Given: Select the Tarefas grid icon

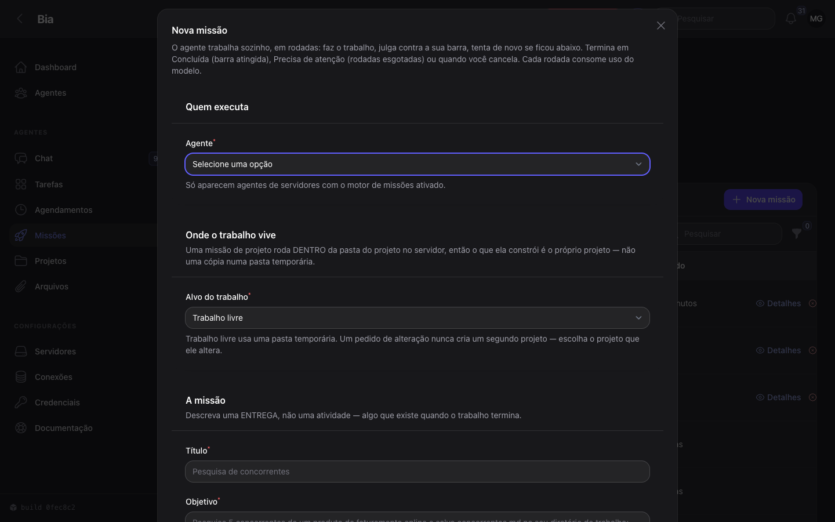Looking at the screenshot, I should (x=21, y=184).
